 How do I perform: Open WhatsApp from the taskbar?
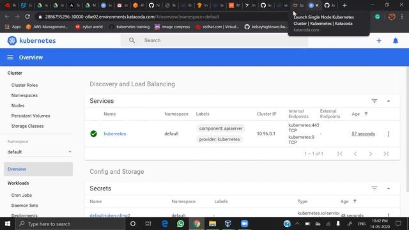pos(180,224)
